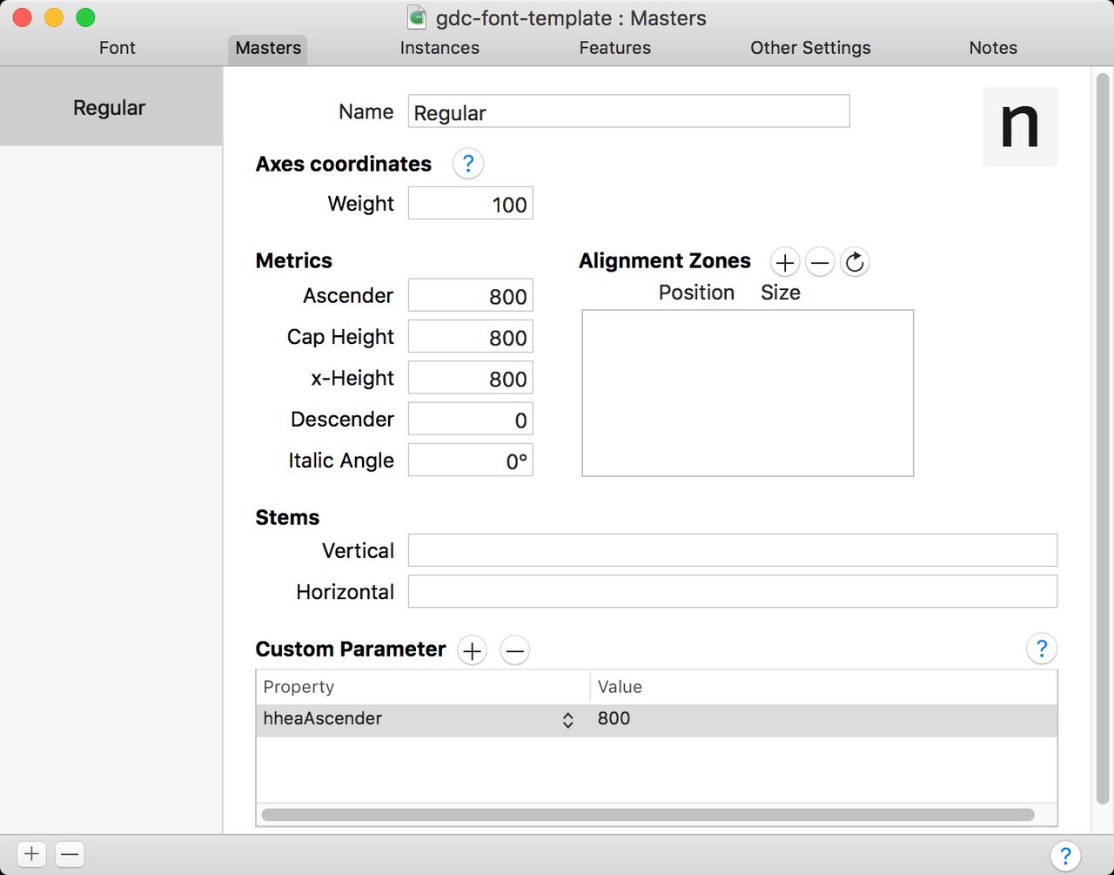Image resolution: width=1114 pixels, height=875 pixels.
Task: Open the Features tab
Action: 614,48
